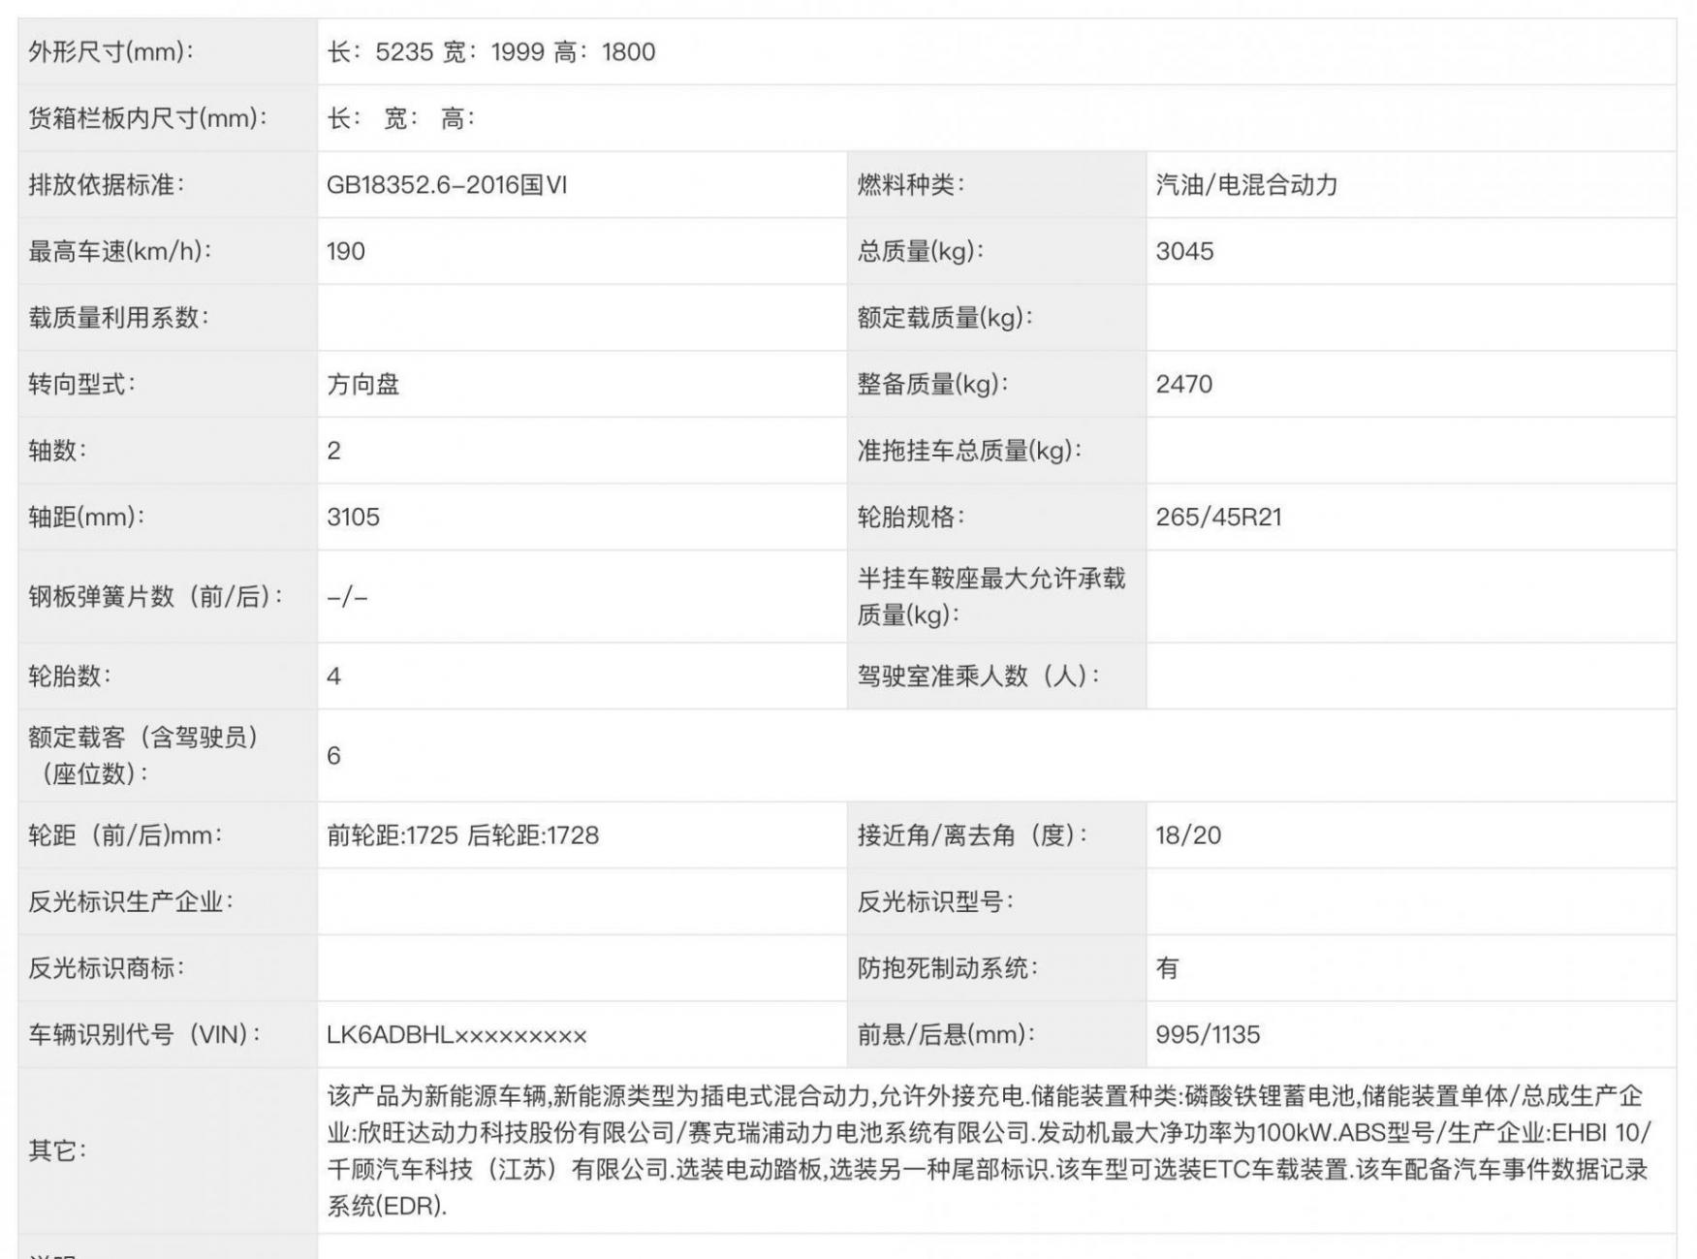Select the track width value 前轮距:1725 后轮距:1728
The image size is (1697, 1259).
[x=462, y=835]
